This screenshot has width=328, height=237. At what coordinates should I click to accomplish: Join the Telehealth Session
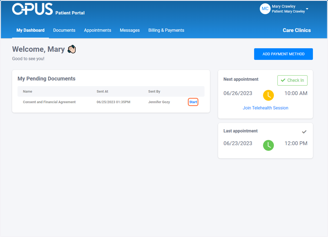pyautogui.click(x=265, y=108)
